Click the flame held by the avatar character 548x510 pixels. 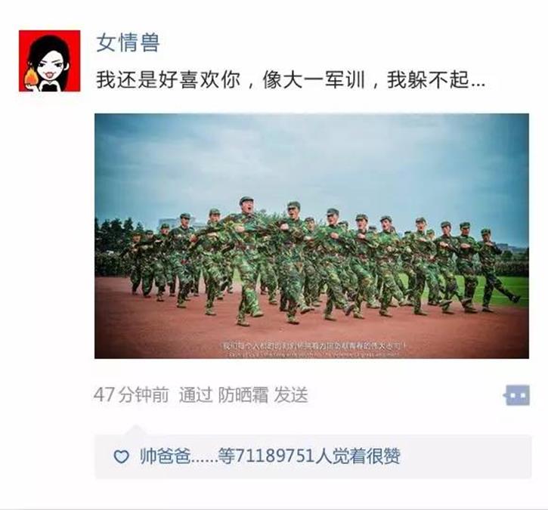[x=31, y=76]
